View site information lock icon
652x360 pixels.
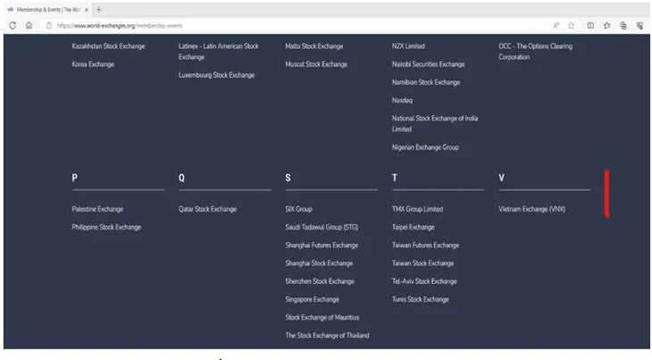coord(48,26)
